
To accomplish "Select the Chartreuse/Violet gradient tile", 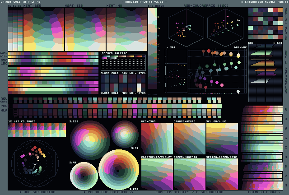I will (157, 174).
